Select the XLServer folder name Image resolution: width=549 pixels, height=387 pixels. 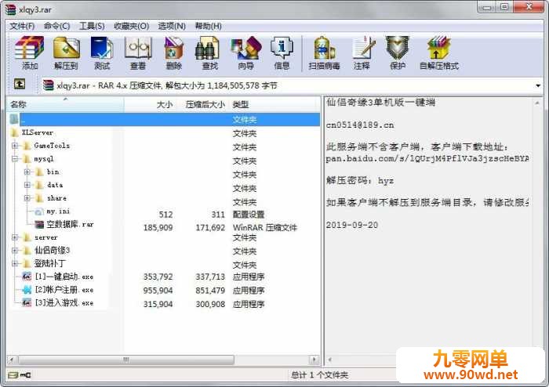pos(38,133)
